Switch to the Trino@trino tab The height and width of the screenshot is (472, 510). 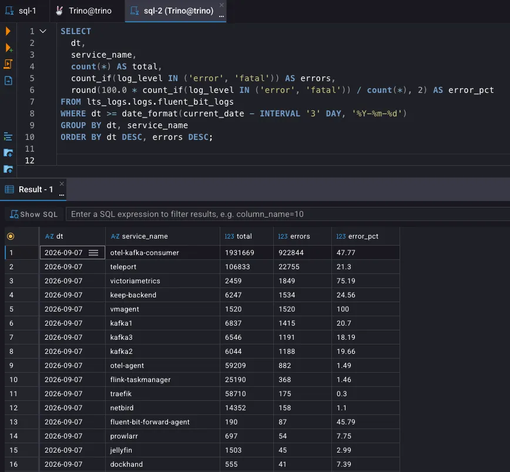(84, 11)
